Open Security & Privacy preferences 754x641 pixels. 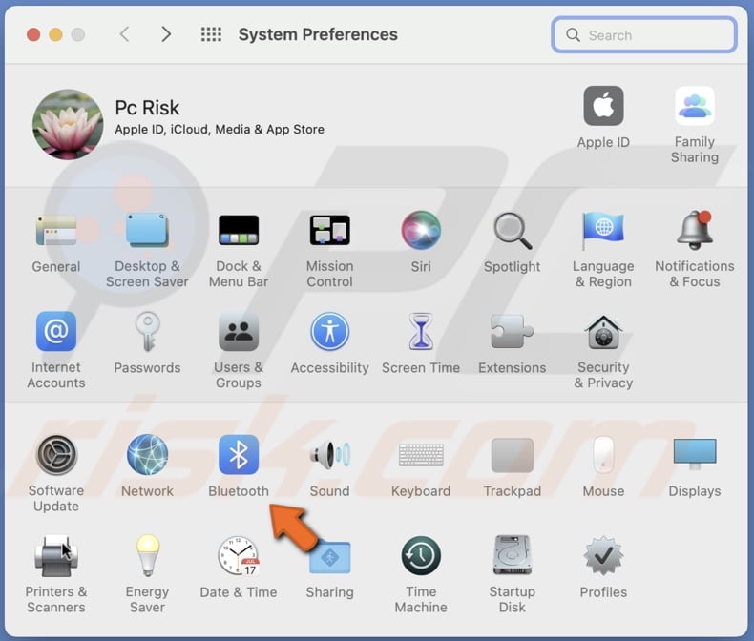click(603, 333)
